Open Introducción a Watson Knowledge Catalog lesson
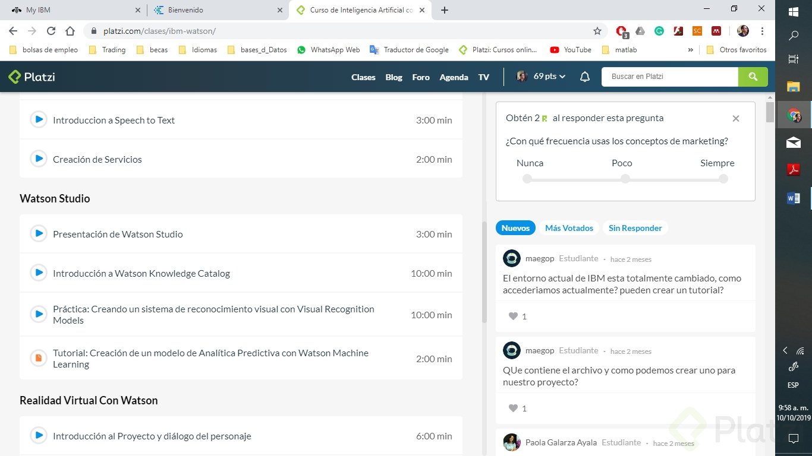The height and width of the screenshot is (456, 812). (141, 273)
